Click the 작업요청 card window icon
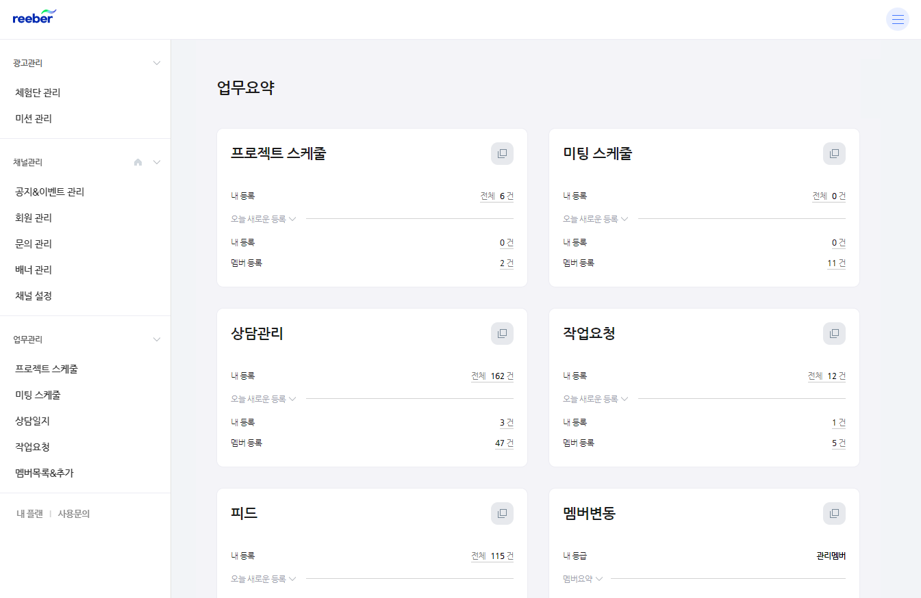Screen dimensions: 921x598 (x=834, y=334)
